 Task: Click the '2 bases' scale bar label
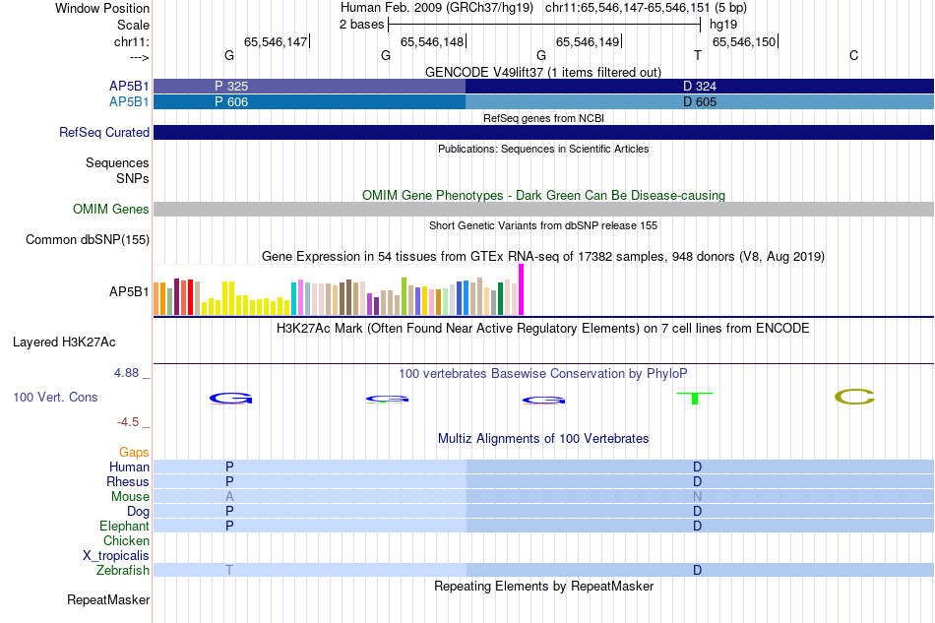click(x=361, y=25)
